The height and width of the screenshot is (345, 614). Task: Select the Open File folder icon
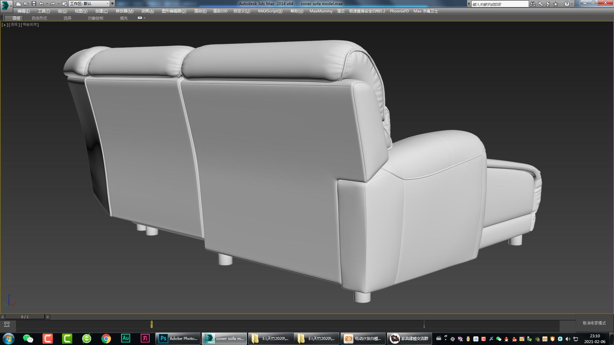tap(27, 4)
